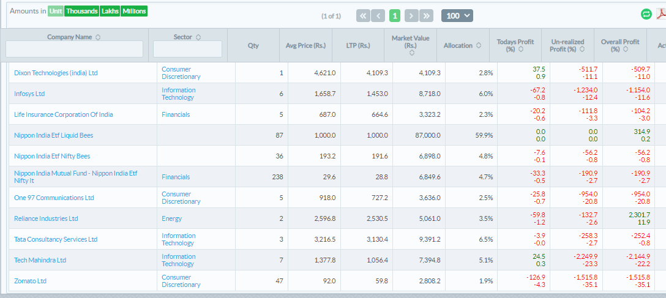
Task: Click the green refresh icon
Action: coord(646,14)
